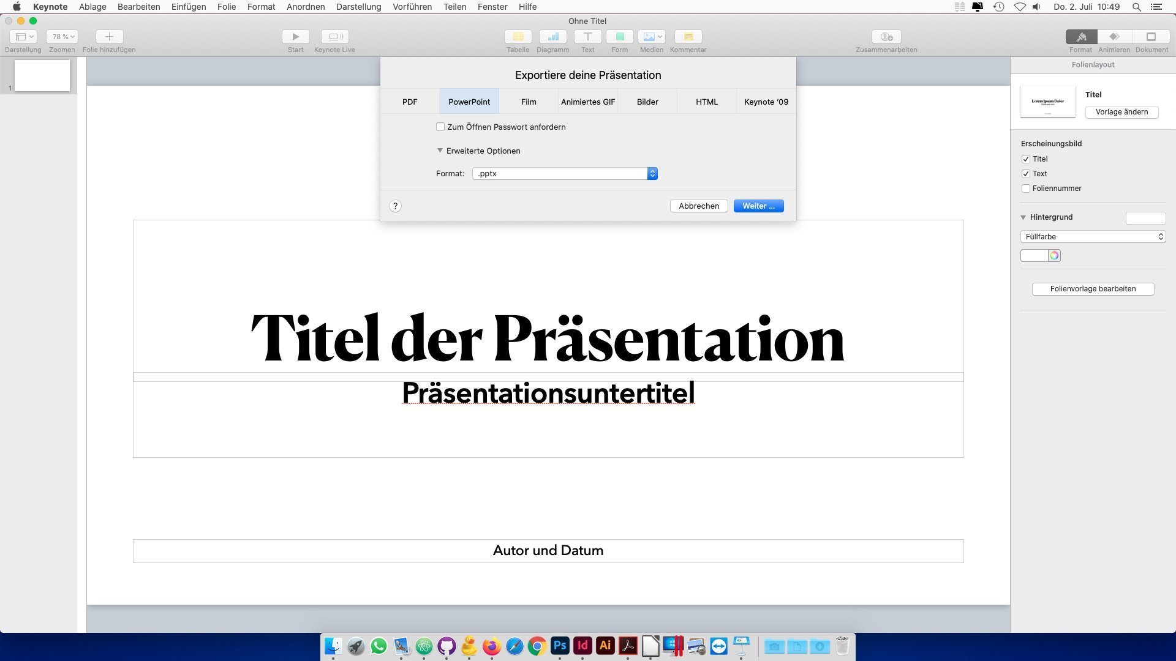Open Photoshop from the Dock

(560, 646)
